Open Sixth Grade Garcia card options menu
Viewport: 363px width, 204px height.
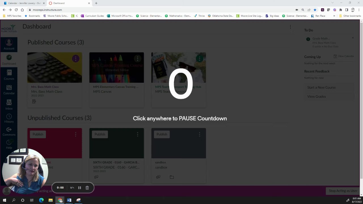tap(138, 134)
